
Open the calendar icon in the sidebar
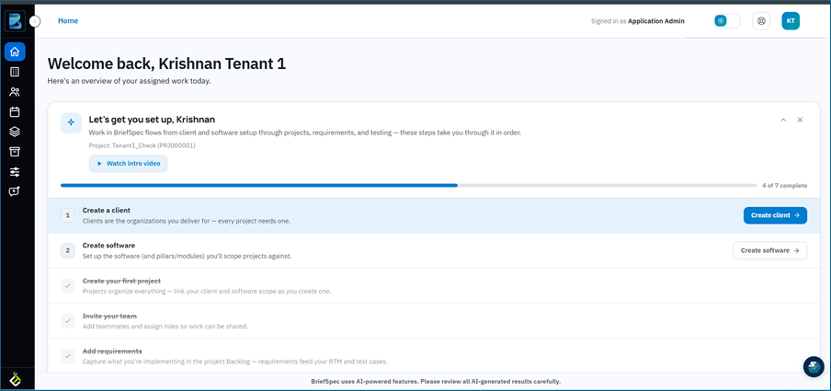[x=15, y=112]
